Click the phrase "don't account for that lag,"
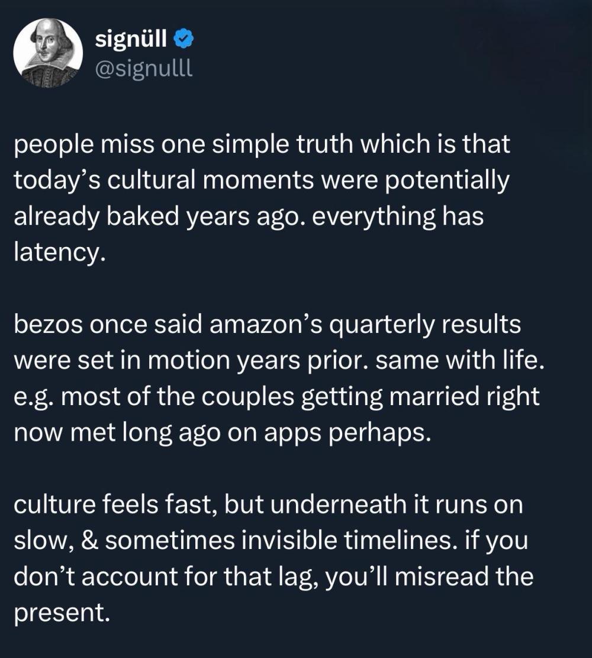The image size is (592, 658). (166, 577)
